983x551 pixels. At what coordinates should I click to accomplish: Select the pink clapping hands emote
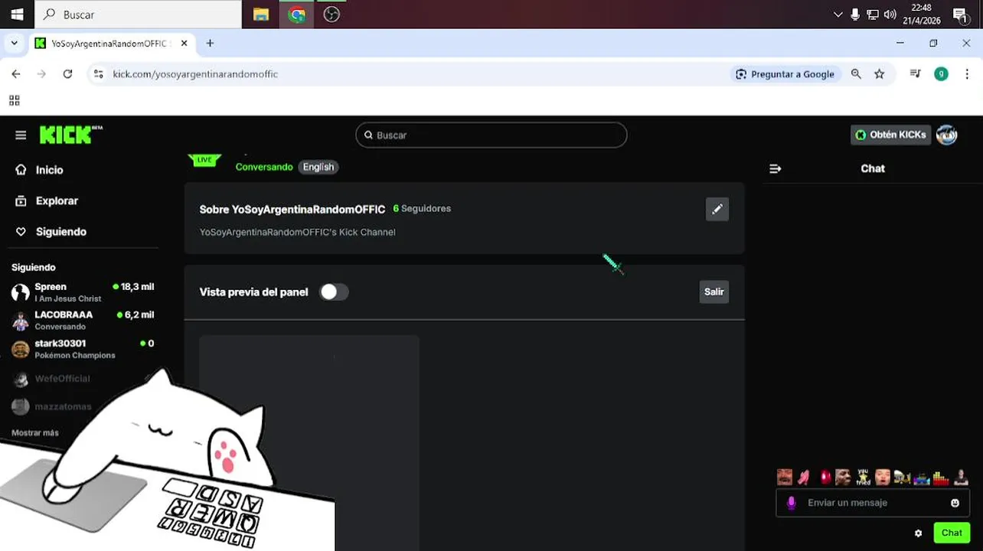coord(803,478)
